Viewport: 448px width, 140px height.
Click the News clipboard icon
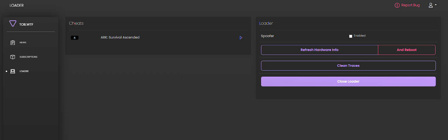click(13, 42)
